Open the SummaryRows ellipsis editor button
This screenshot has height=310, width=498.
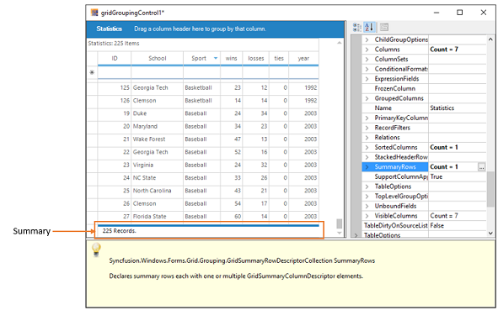pos(481,167)
